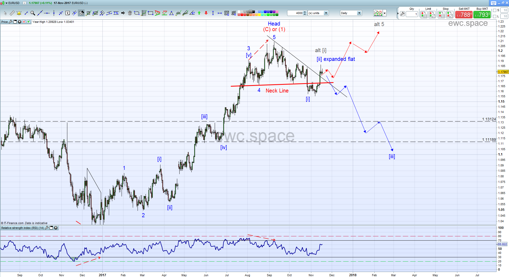
Task: Enable the S stop checkbox
Action: [x=495, y=10]
